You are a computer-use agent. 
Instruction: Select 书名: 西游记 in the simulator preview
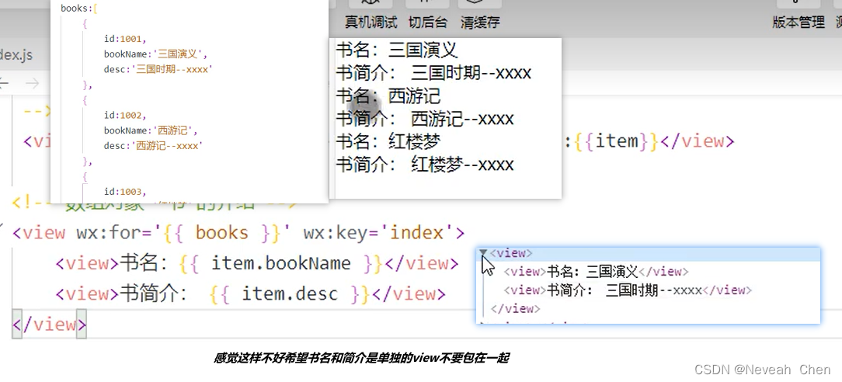coord(388,96)
